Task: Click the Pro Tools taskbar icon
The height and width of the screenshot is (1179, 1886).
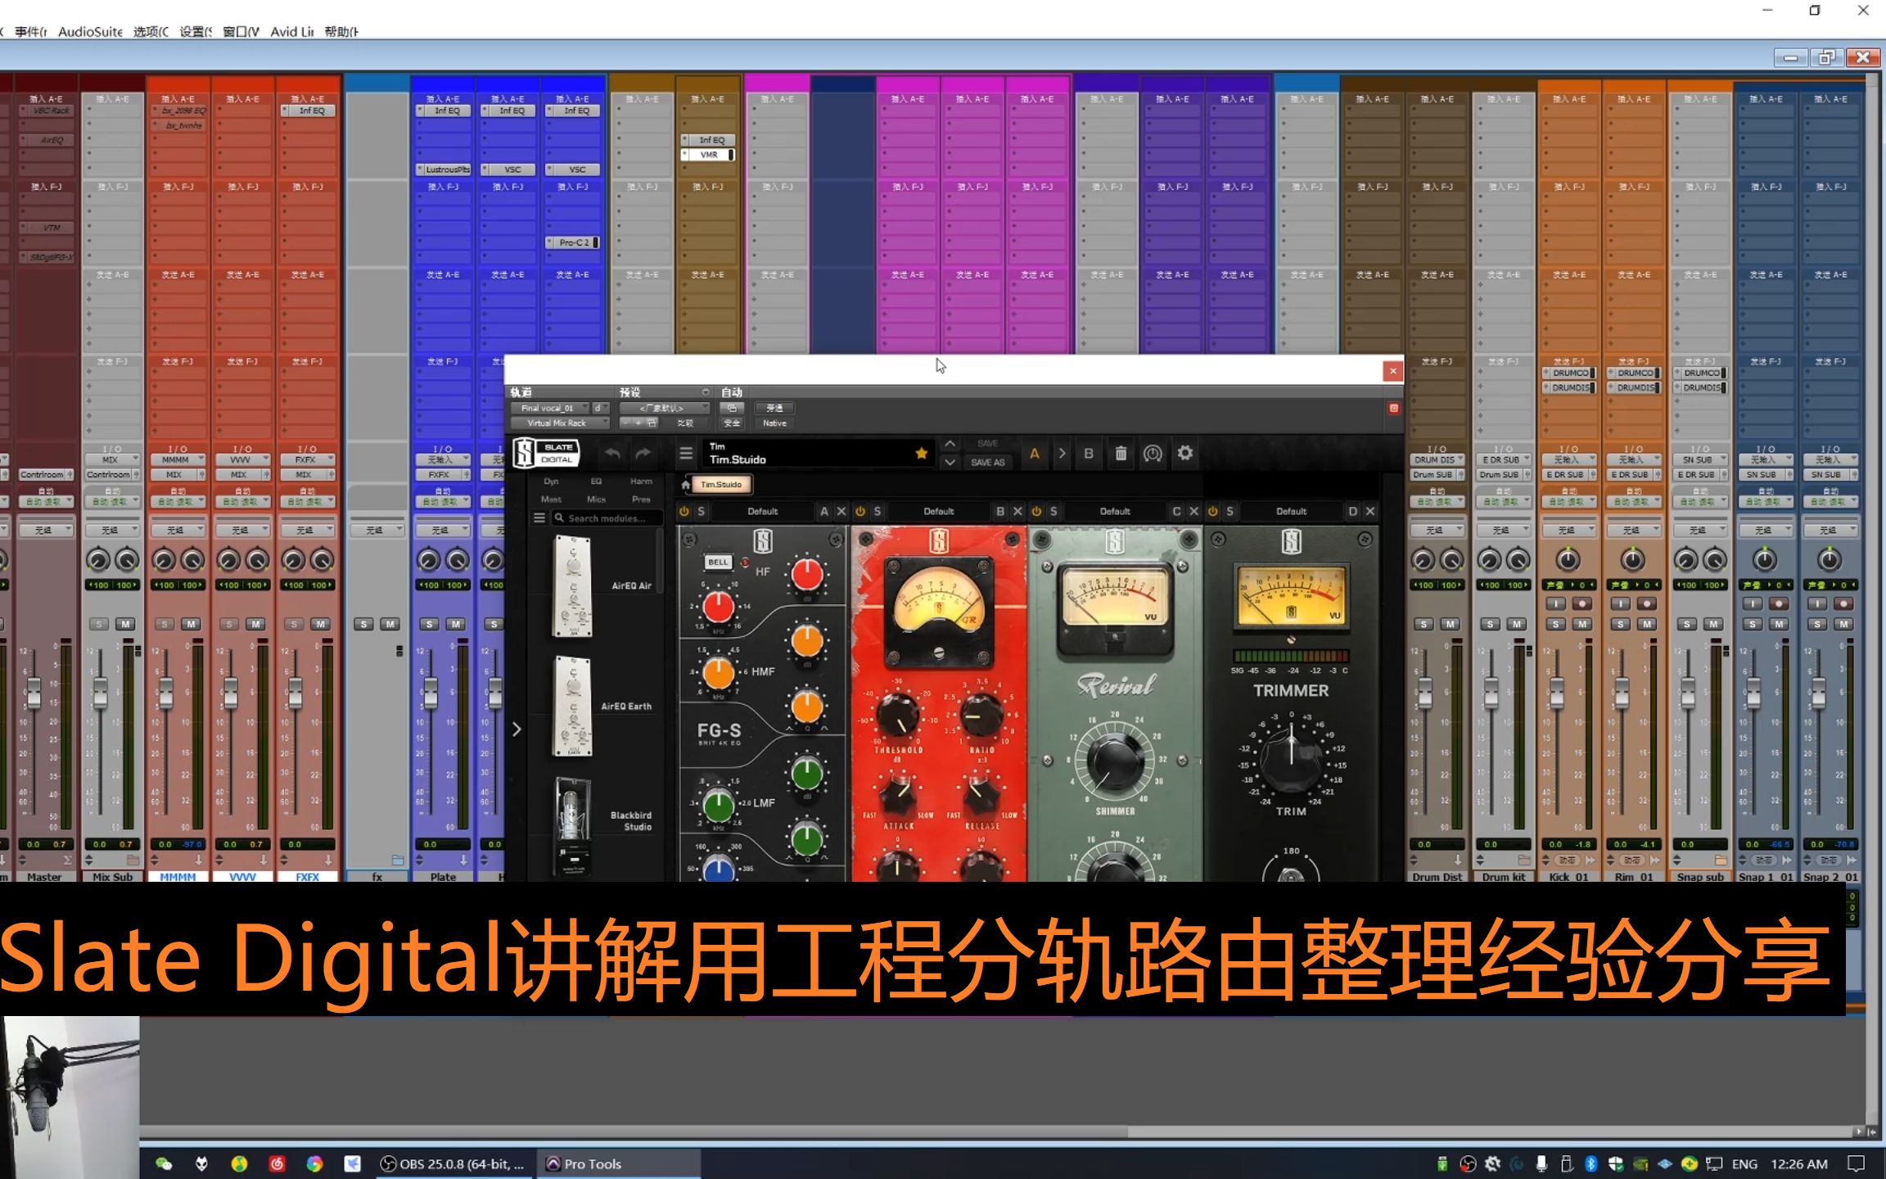Action: [593, 1164]
